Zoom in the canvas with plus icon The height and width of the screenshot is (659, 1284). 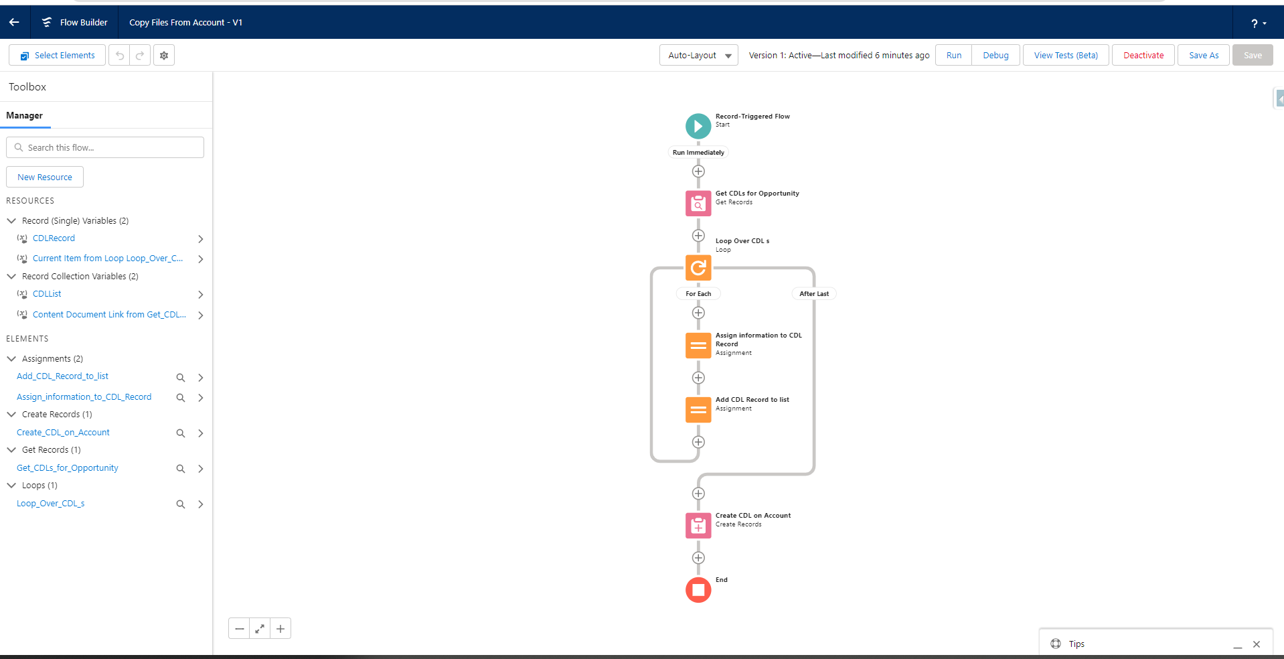(x=280, y=629)
